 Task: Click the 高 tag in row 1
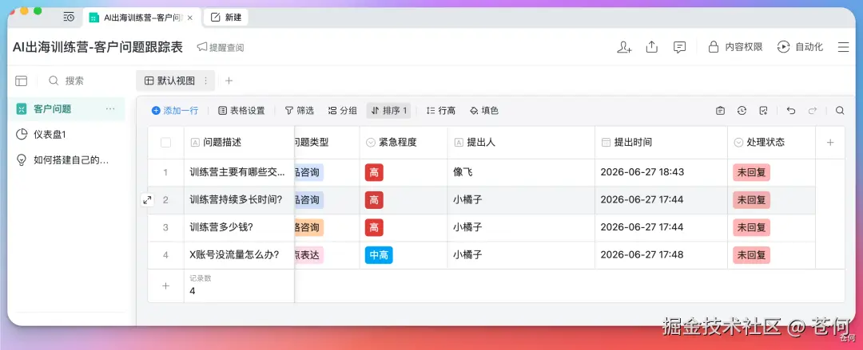click(x=374, y=172)
